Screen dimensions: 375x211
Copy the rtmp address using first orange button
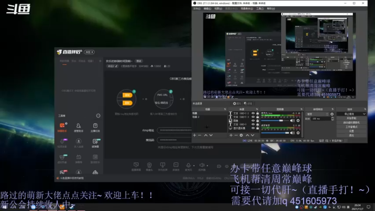tap(127, 95)
